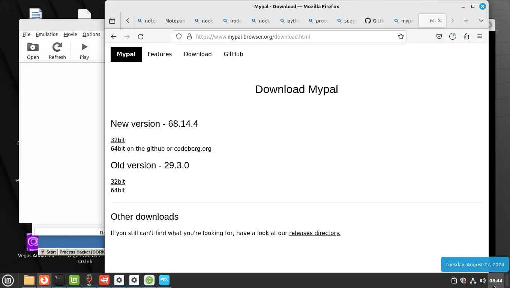
Task: Switch to the 'mypa' search tab
Action: [x=403, y=21]
